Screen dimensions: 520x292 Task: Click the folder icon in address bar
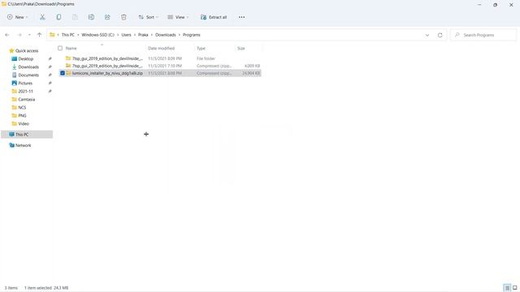(52, 35)
